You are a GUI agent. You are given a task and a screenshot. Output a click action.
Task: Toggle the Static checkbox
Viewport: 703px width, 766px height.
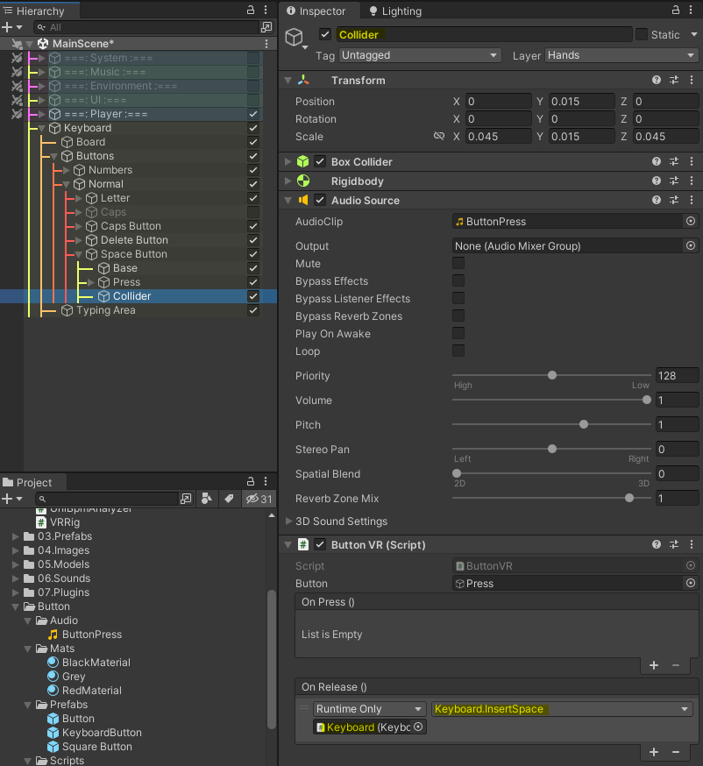642,34
